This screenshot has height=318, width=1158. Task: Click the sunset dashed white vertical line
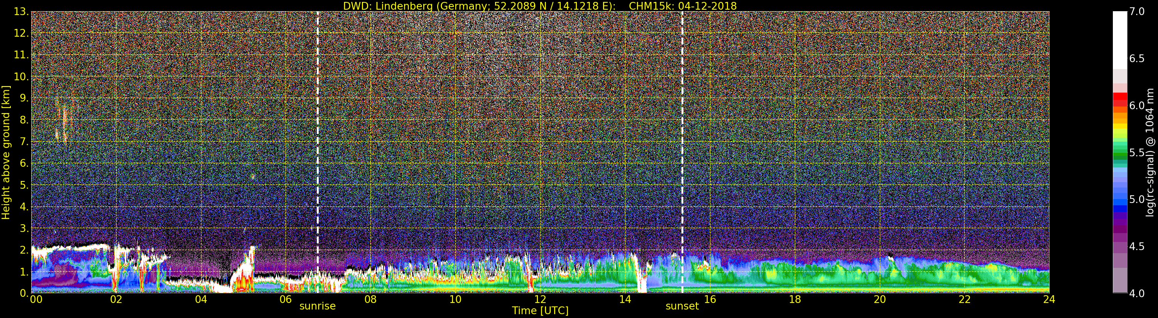click(x=682, y=152)
